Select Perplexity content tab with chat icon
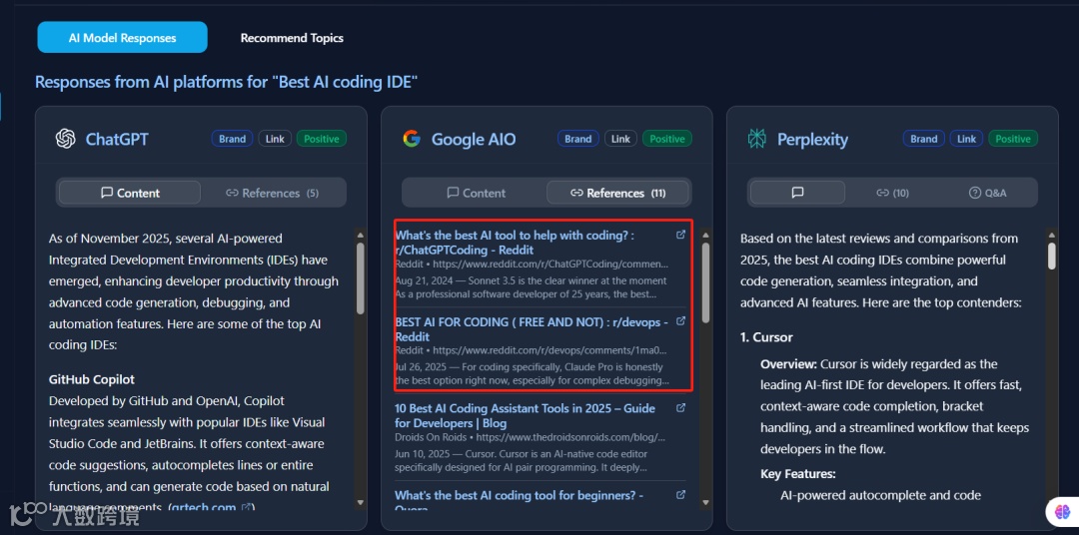 pos(797,193)
